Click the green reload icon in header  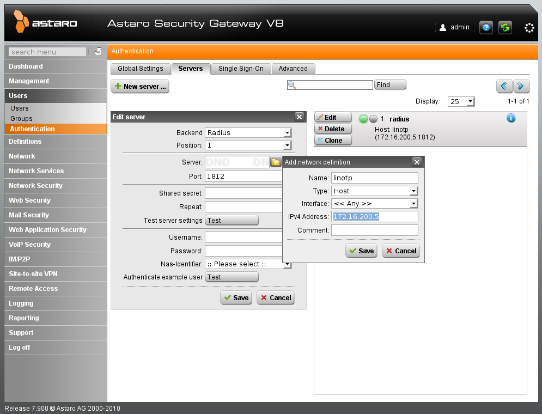pyautogui.click(x=505, y=27)
